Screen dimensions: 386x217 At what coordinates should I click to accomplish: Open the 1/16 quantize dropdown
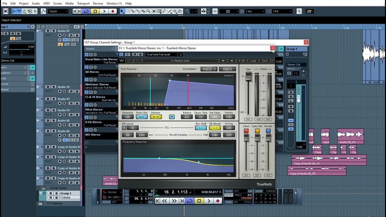282,11
